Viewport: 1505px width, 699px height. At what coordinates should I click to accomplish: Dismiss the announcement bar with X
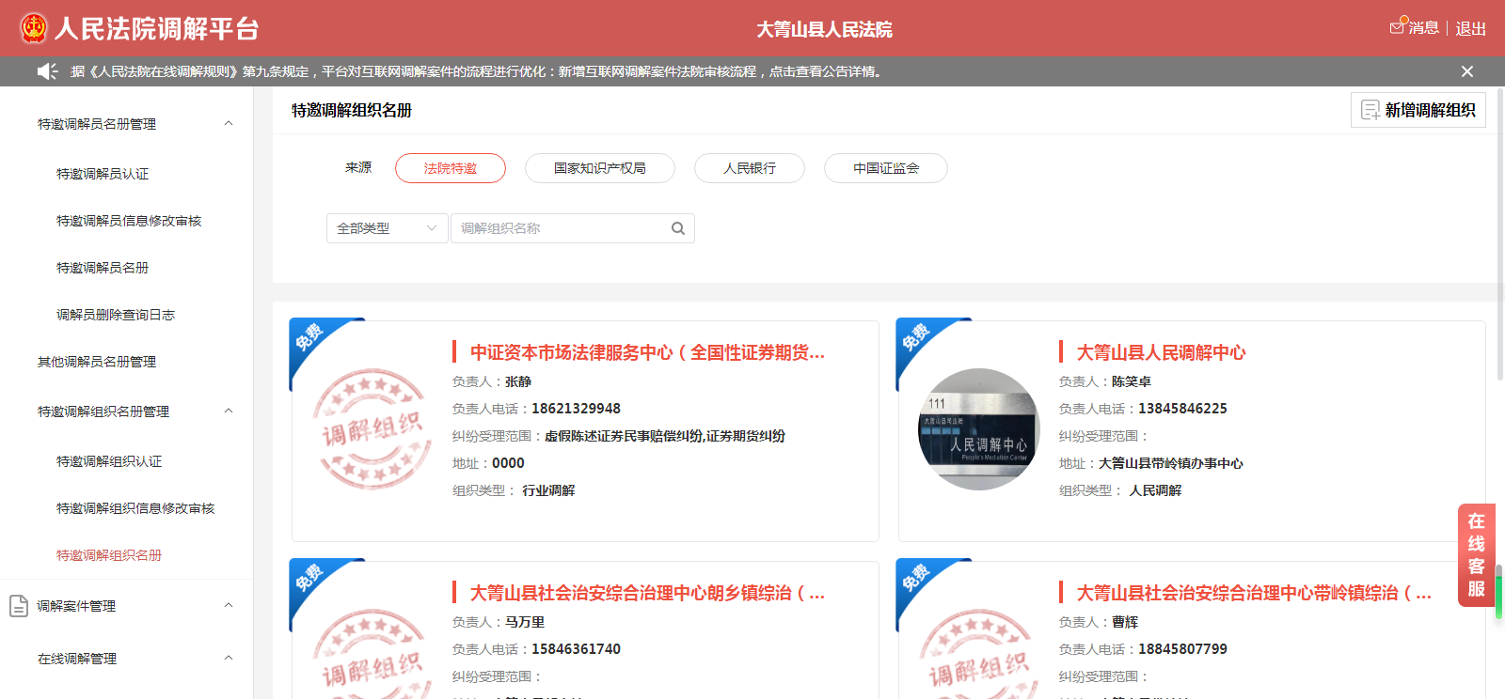point(1466,71)
